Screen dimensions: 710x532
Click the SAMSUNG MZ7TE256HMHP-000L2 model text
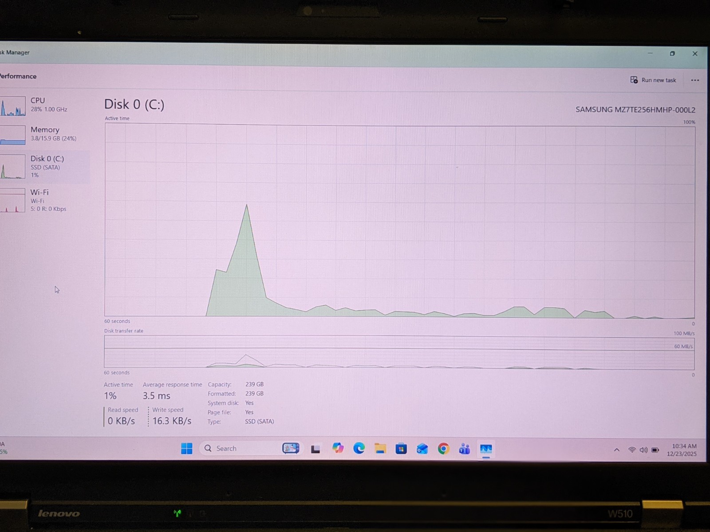tap(635, 110)
